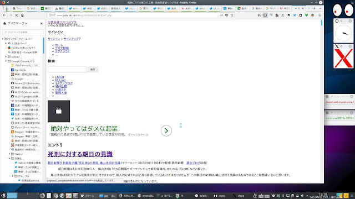355x199 pixels.
Task: Open the 元検弁護士のつぶやき header link
Action: point(62,22)
